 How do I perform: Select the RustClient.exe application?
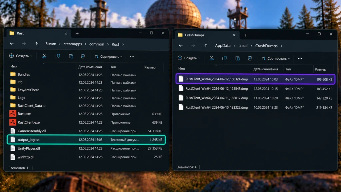click(x=86, y=122)
